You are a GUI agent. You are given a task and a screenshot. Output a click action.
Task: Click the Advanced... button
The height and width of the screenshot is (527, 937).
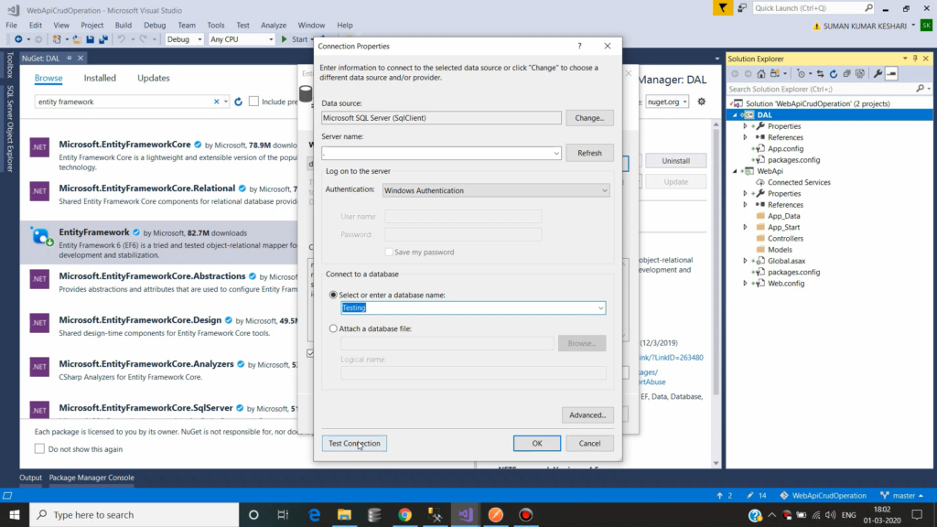(587, 414)
